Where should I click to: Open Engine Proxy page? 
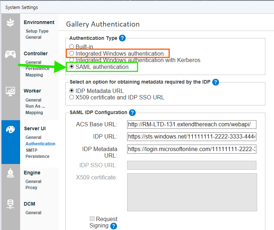tap(31, 188)
